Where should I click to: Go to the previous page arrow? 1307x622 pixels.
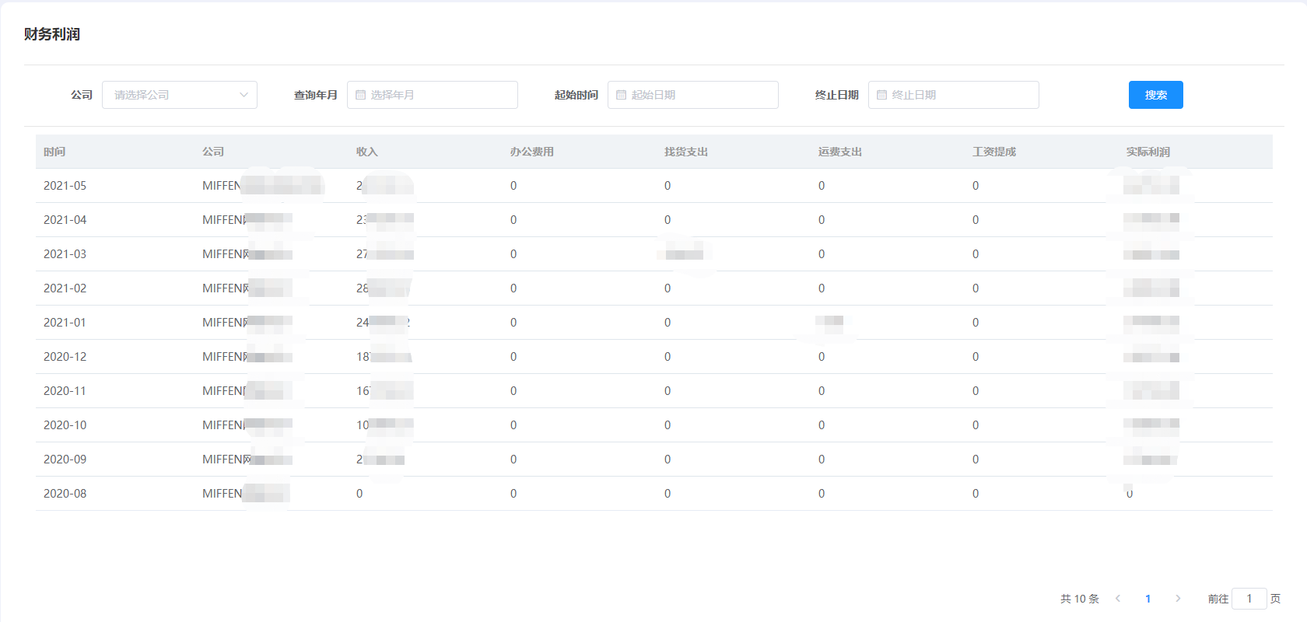coord(1118,599)
